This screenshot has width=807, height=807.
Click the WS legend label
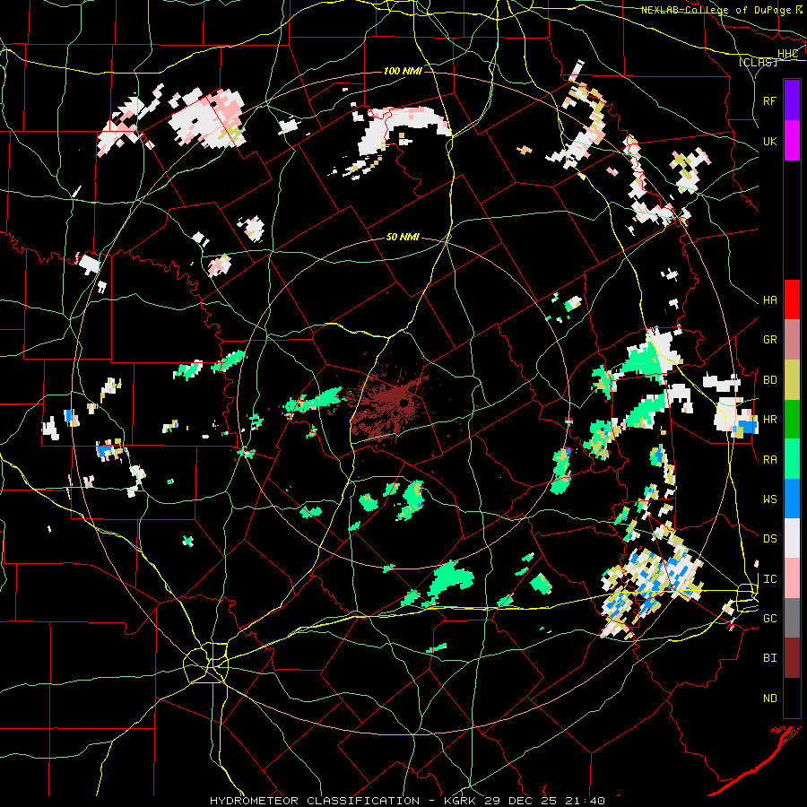click(x=769, y=499)
